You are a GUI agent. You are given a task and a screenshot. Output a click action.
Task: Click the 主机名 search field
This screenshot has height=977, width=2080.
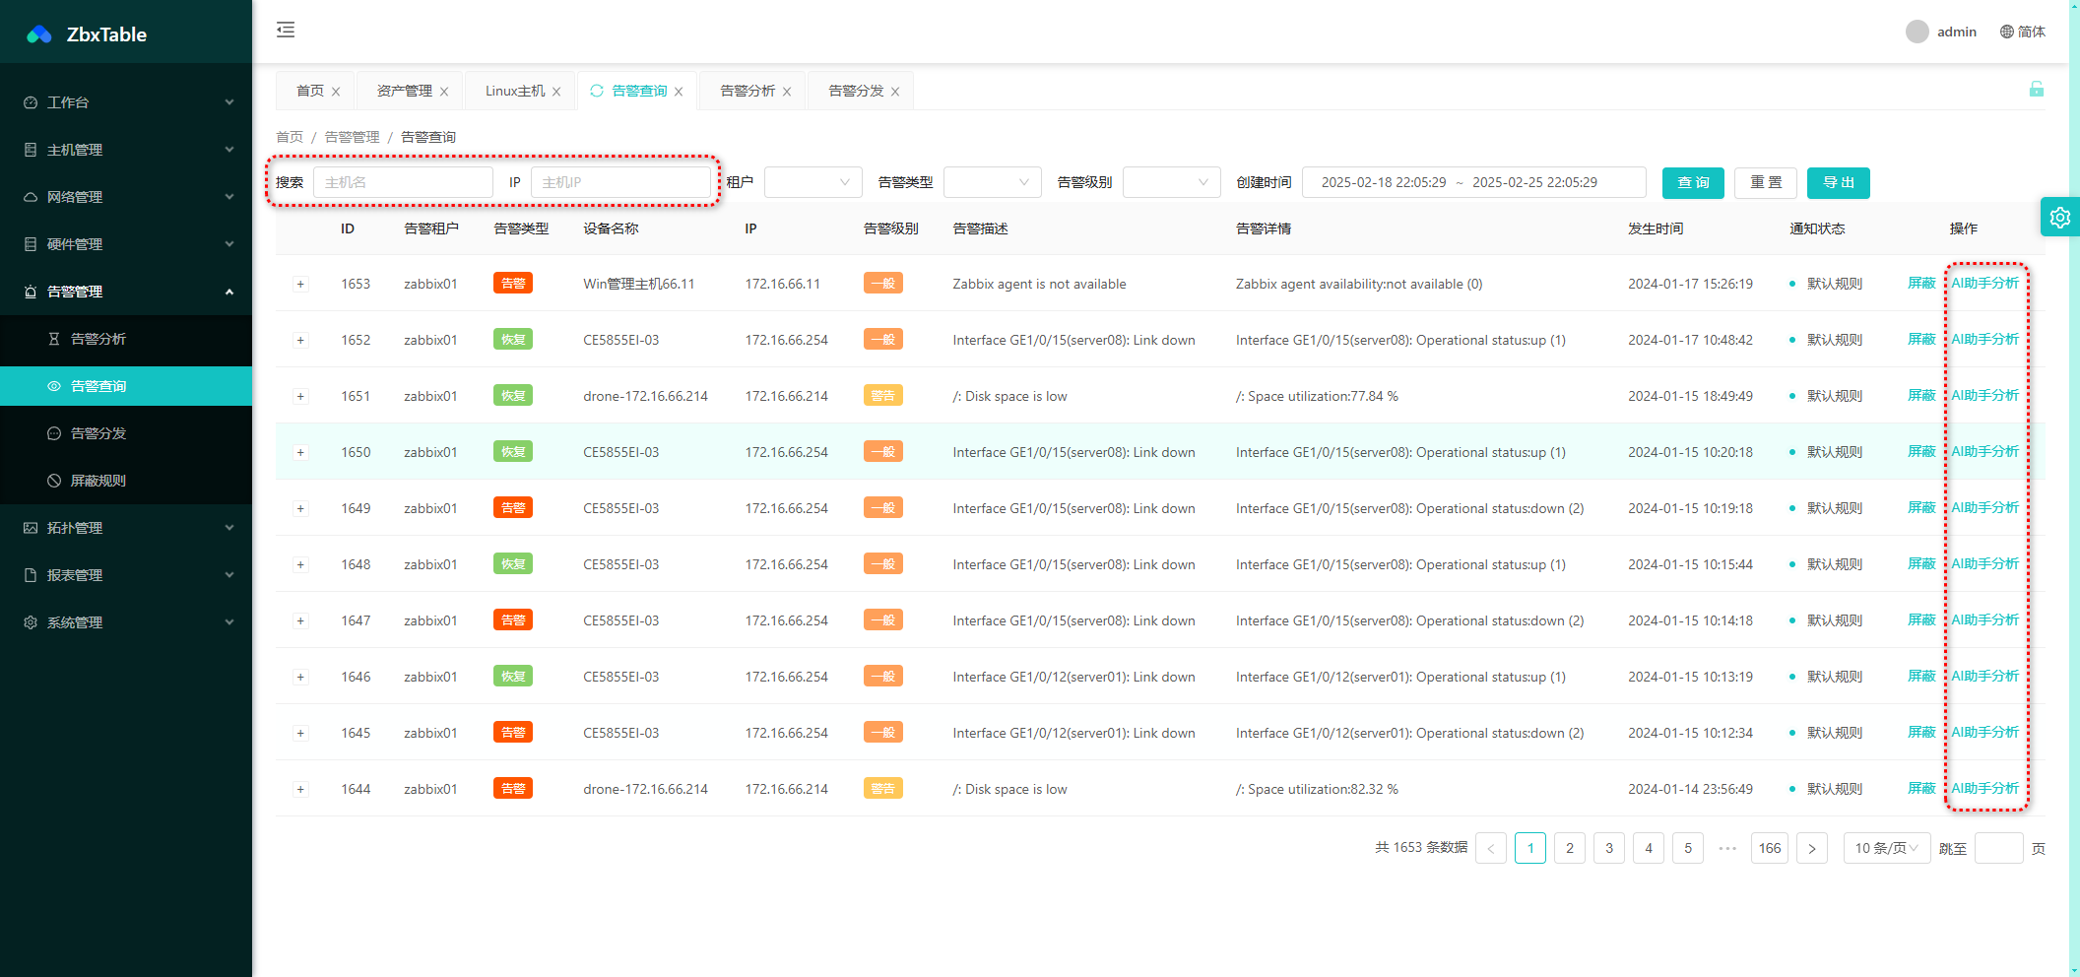[x=403, y=182]
